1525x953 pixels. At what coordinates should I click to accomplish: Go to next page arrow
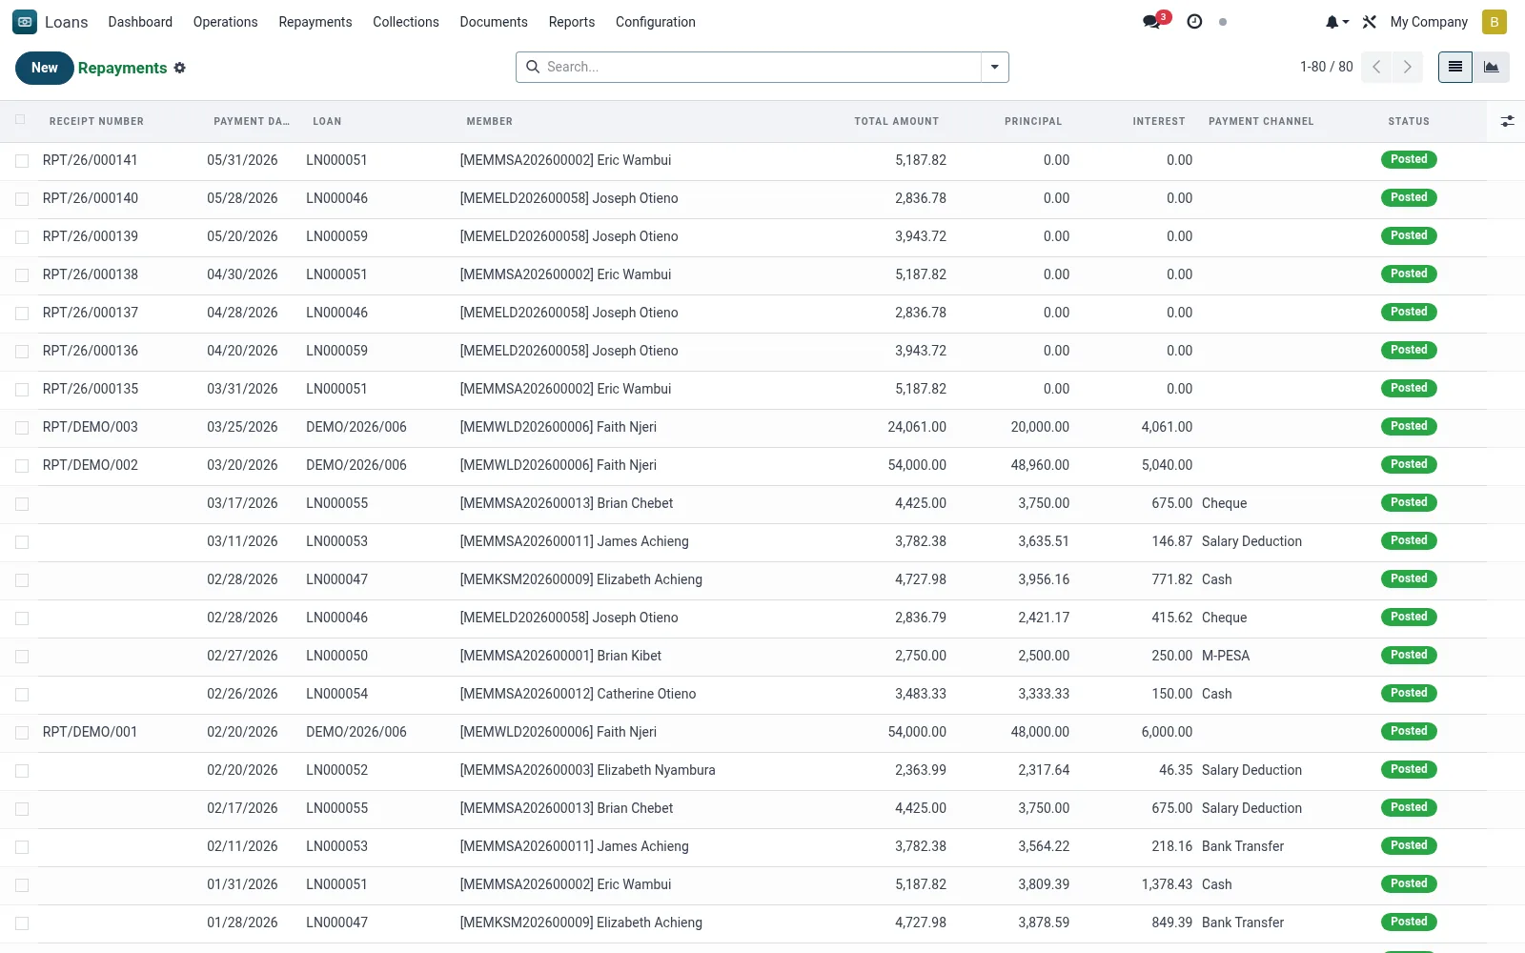point(1407,67)
